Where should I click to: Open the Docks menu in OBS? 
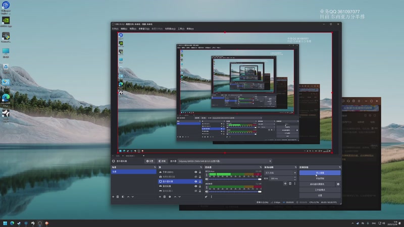(144, 29)
